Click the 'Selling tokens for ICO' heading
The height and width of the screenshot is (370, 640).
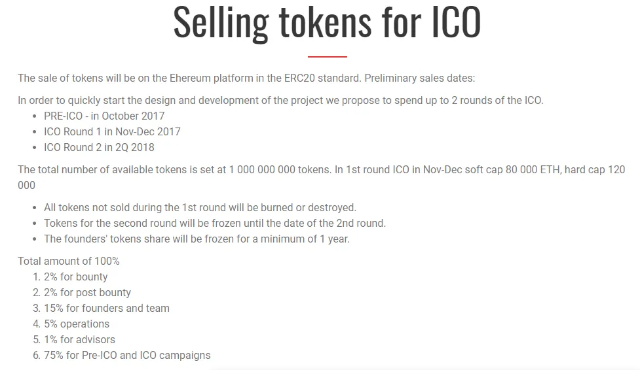pos(327,24)
